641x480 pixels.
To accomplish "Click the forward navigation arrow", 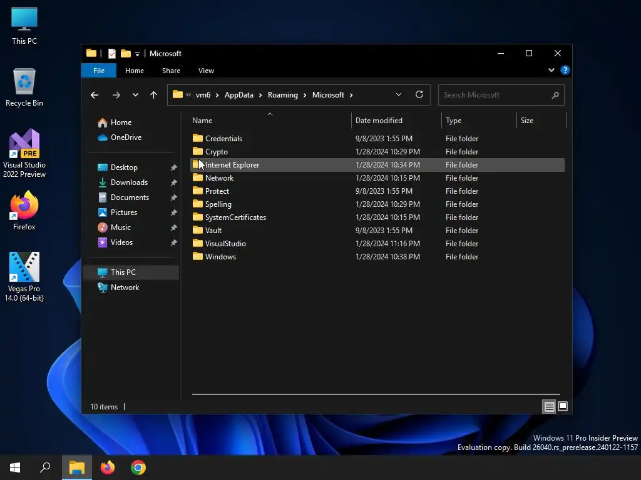I will click(x=116, y=95).
